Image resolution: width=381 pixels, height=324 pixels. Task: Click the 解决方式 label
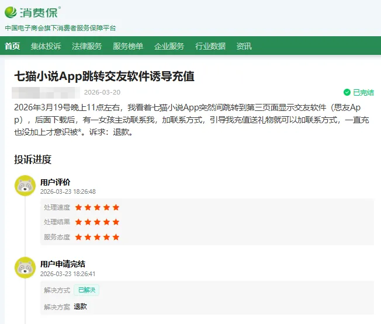click(57, 290)
